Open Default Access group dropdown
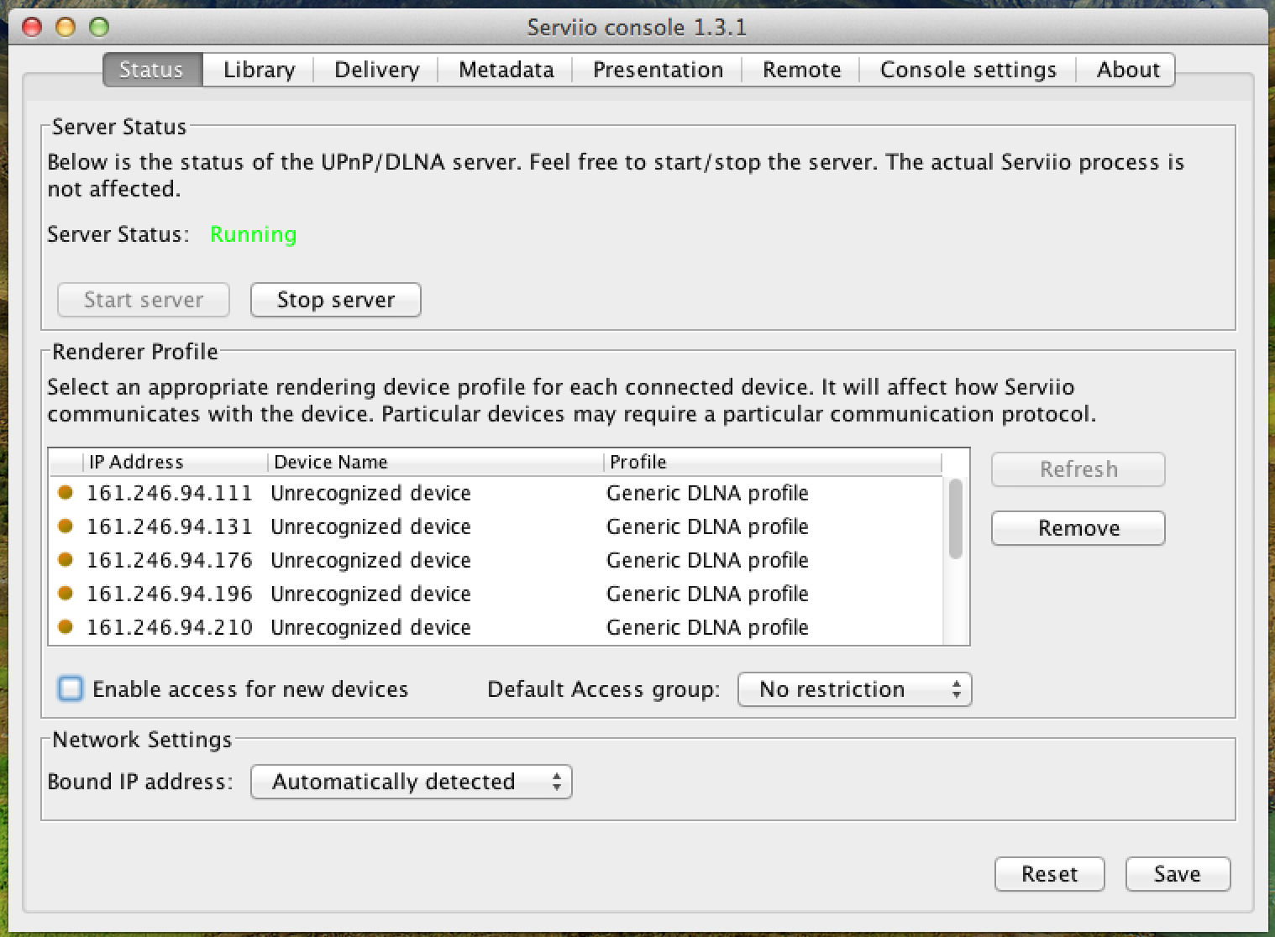This screenshot has height=937, width=1275. (x=854, y=689)
